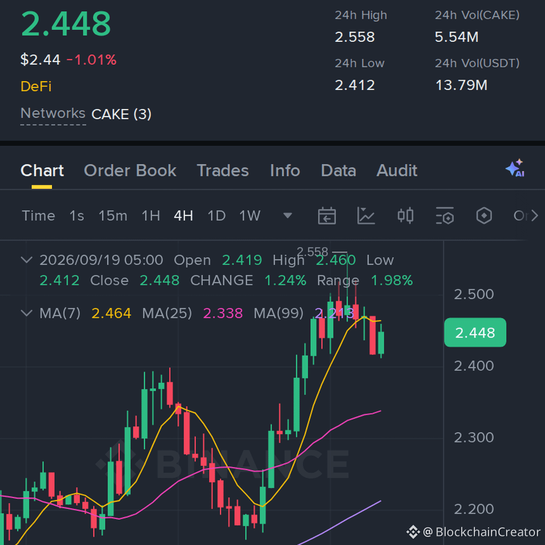Select the candlestick chart type icon
The height and width of the screenshot is (545, 545).
[405, 215]
